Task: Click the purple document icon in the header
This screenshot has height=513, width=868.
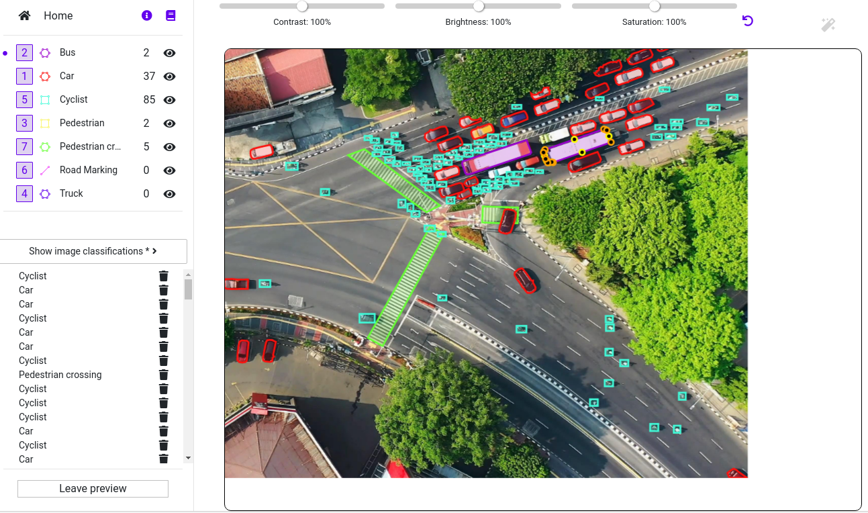Action: [x=171, y=15]
